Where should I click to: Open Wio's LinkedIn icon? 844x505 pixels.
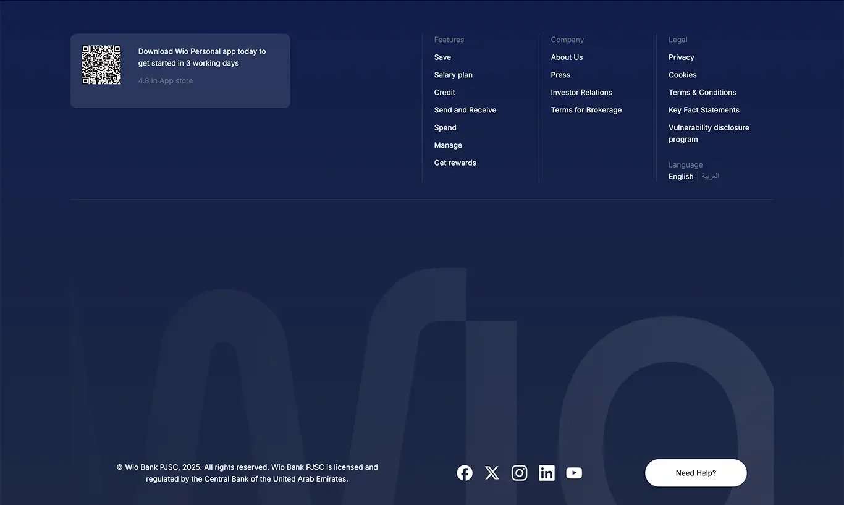point(547,473)
